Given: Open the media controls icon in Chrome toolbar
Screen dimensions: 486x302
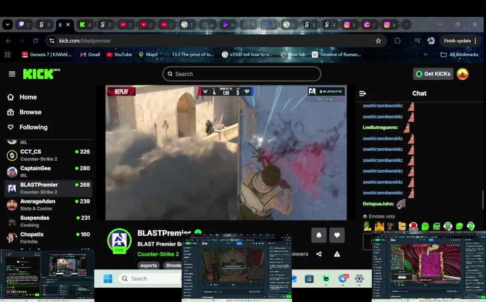Looking at the screenshot, I should [418, 41].
